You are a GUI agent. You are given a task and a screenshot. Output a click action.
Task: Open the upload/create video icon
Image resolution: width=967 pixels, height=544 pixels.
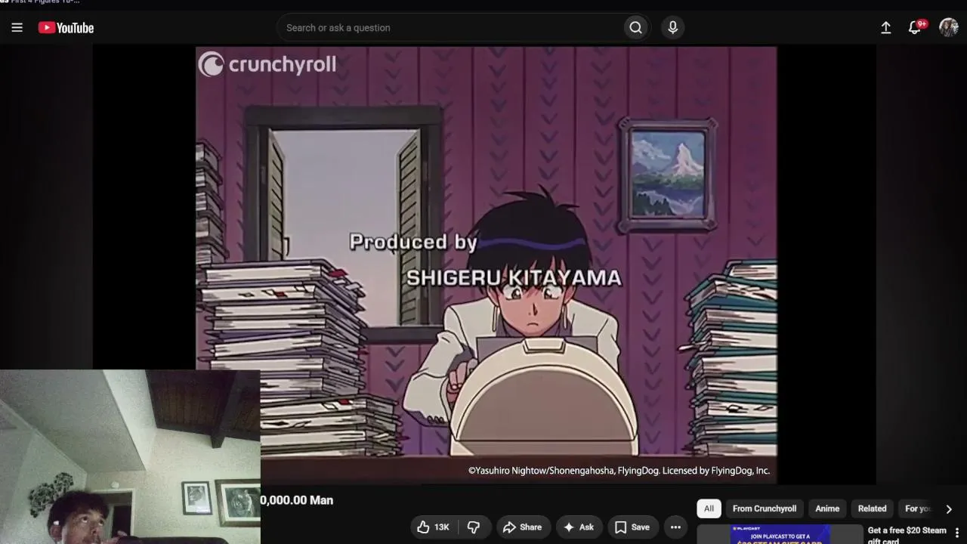886,28
